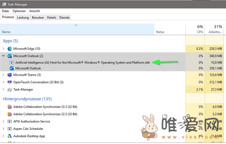
Task: Switch to the Benutzer tab
Action: (38, 17)
